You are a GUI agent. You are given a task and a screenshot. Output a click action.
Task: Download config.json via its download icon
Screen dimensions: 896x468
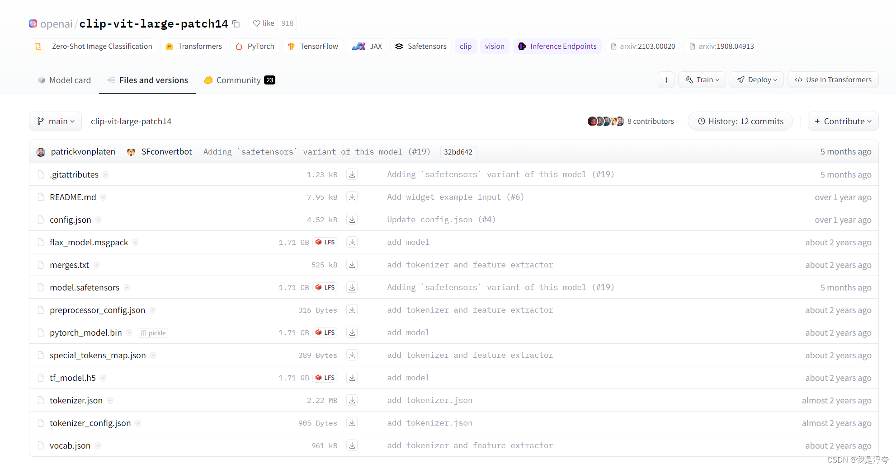352,220
